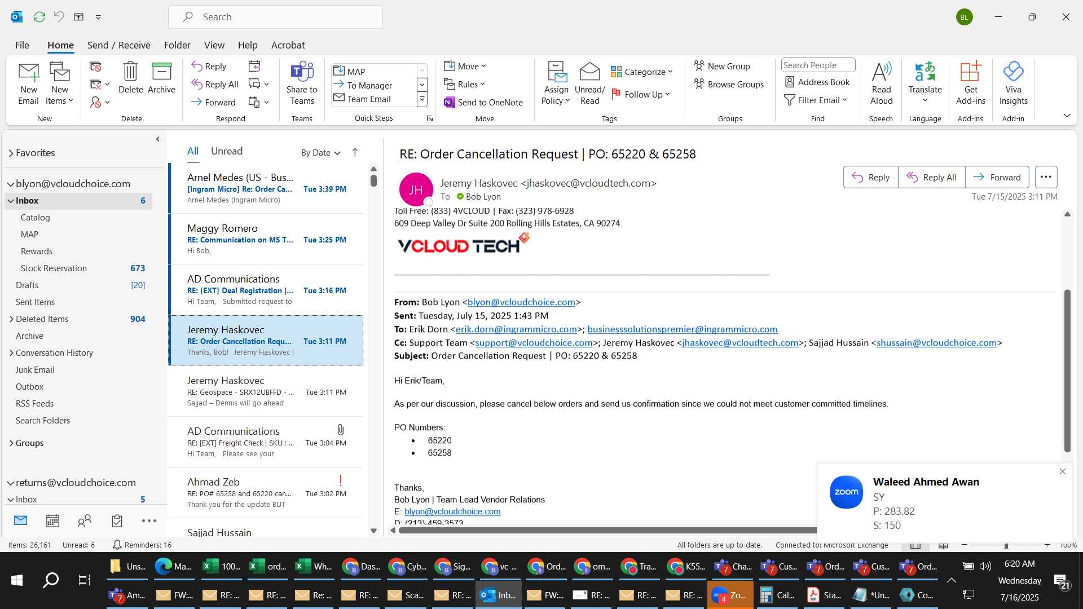The image size is (1083, 609).
Task: Archive the selected email
Action: point(161,78)
